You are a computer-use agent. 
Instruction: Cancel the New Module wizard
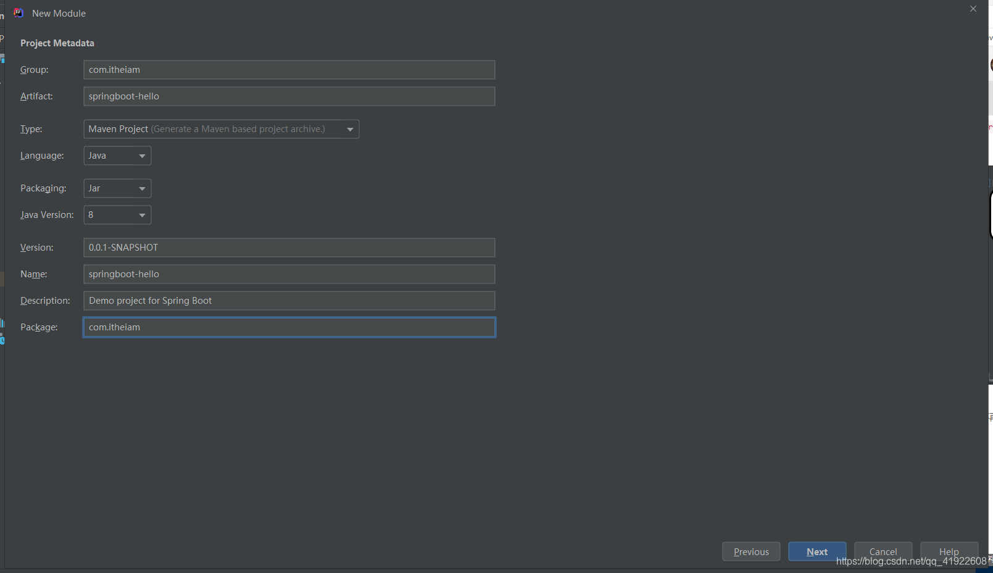point(883,551)
